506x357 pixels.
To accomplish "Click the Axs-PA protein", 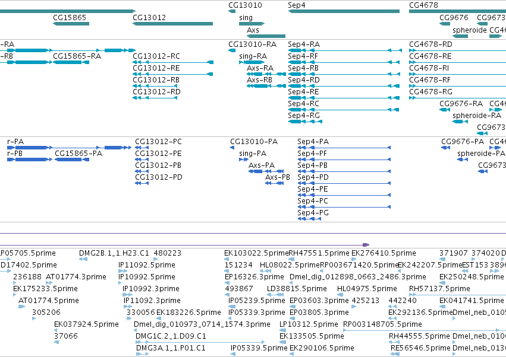I will click(266, 171).
